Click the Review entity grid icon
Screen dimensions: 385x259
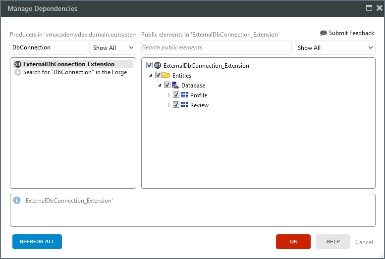(x=184, y=105)
